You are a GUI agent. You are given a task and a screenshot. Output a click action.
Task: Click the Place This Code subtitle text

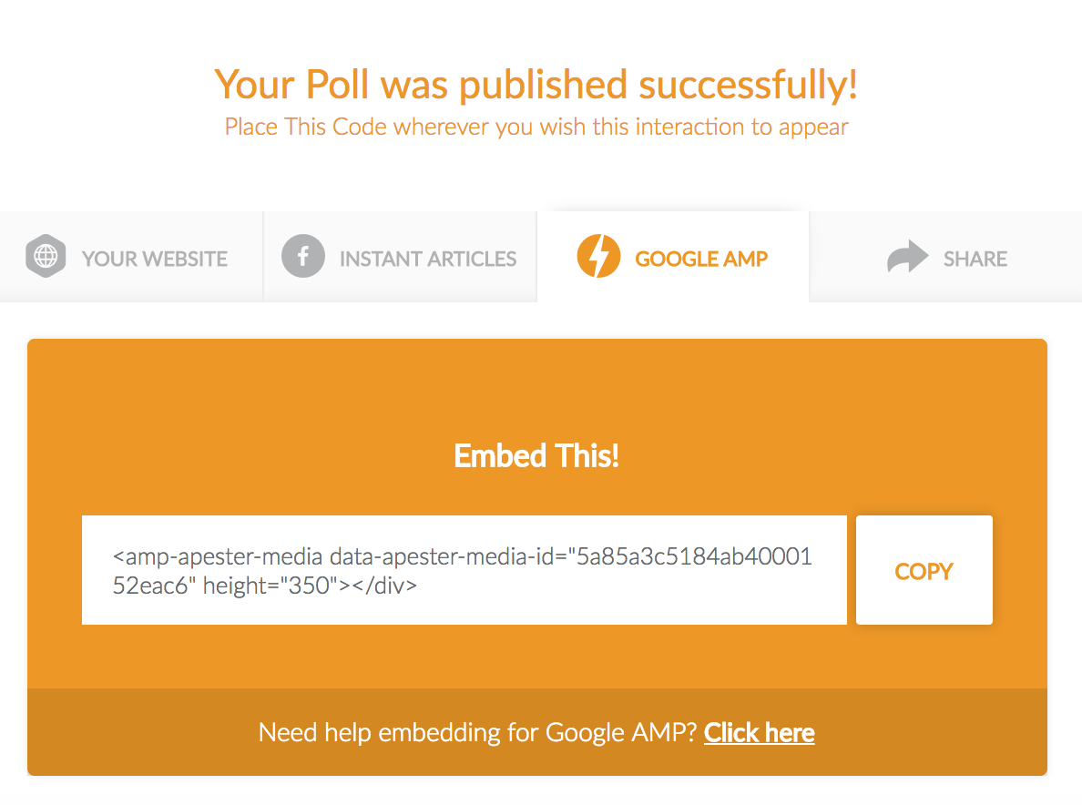tap(536, 127)
